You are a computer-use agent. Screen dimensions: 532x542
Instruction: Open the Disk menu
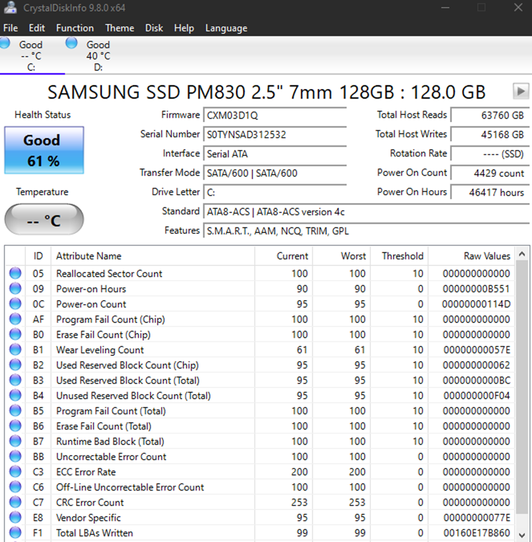coord(154,28)
